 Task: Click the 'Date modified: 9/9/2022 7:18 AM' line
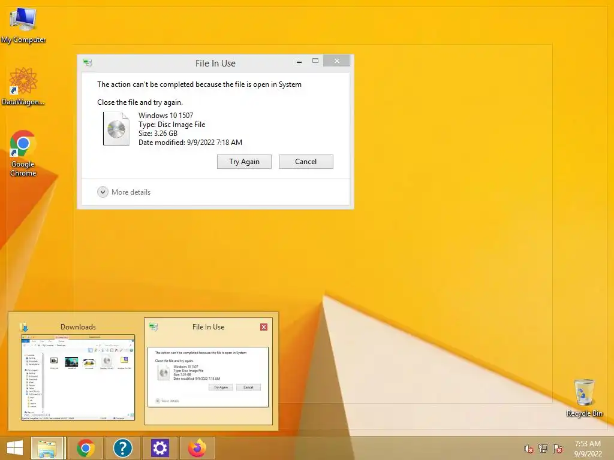pyautogui.click(x=190, y=143)
